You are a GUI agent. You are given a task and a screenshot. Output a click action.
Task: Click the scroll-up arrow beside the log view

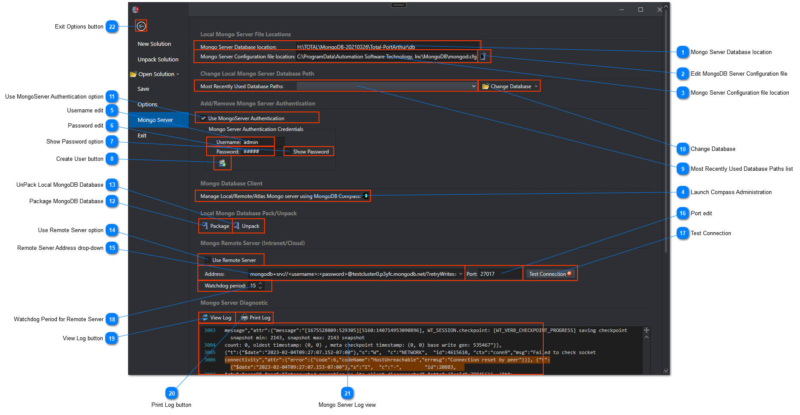click(646, 337)
